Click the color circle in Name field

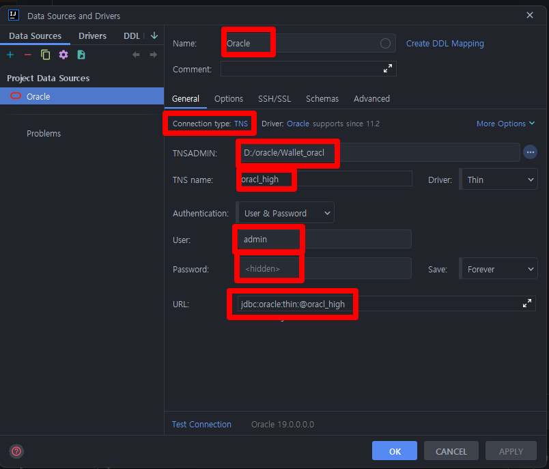[x=385, y=44]
